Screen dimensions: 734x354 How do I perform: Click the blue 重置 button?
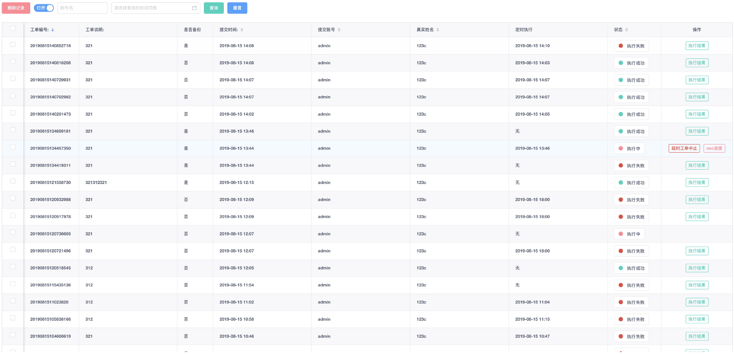[237, 8]
